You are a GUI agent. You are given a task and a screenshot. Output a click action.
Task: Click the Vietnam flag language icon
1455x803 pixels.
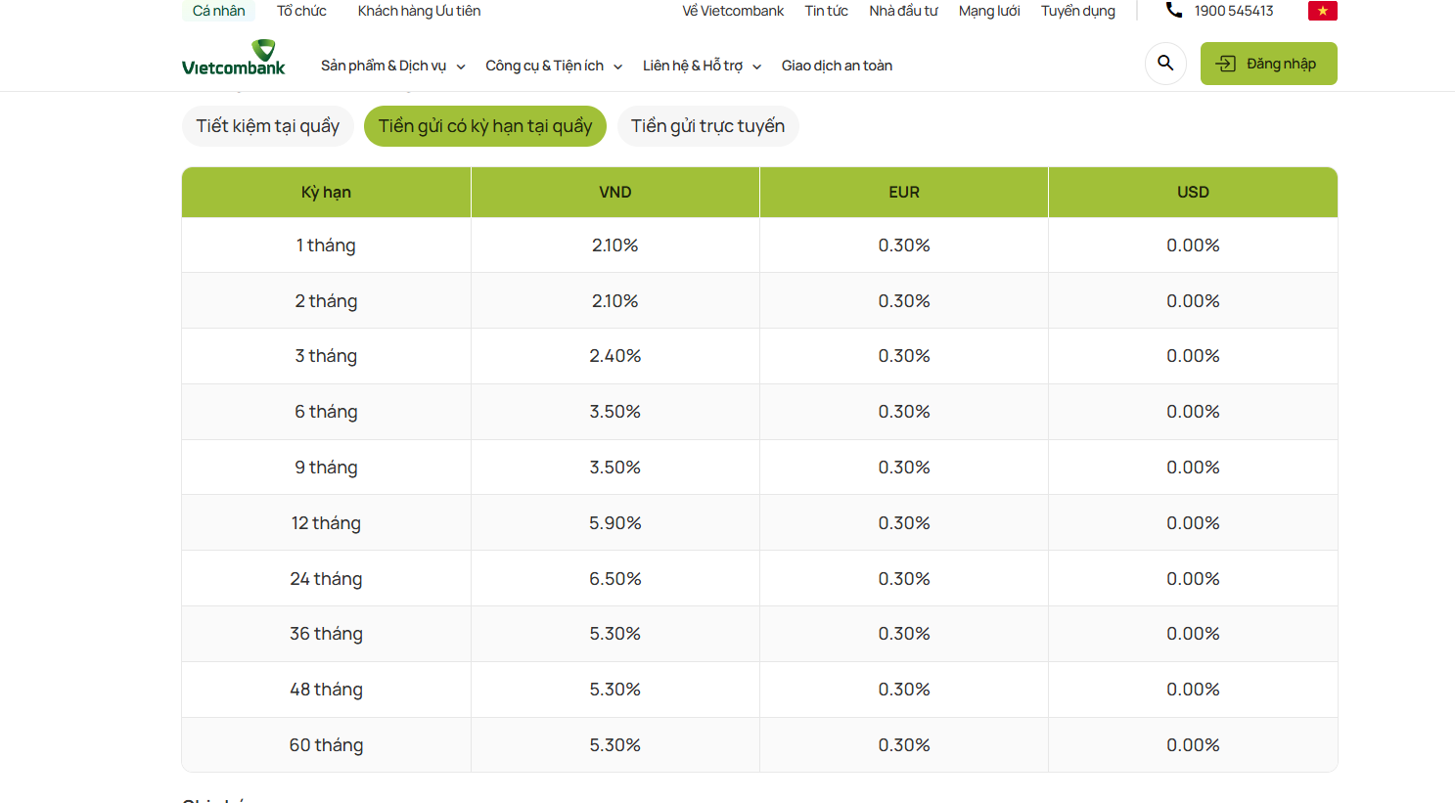[x=1322, y=11]
